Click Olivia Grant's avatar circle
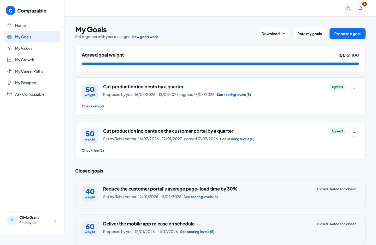 pyautogui.click(x=12, y=220)
